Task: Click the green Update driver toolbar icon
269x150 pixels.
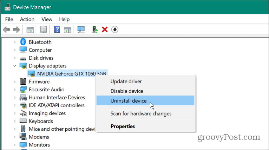Action: (x=95, y=30)
